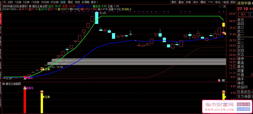The height and width of the screenshot is (114, 253).
Task: Click the gem marker beside the latest candle
Action: tap(223, 33)
